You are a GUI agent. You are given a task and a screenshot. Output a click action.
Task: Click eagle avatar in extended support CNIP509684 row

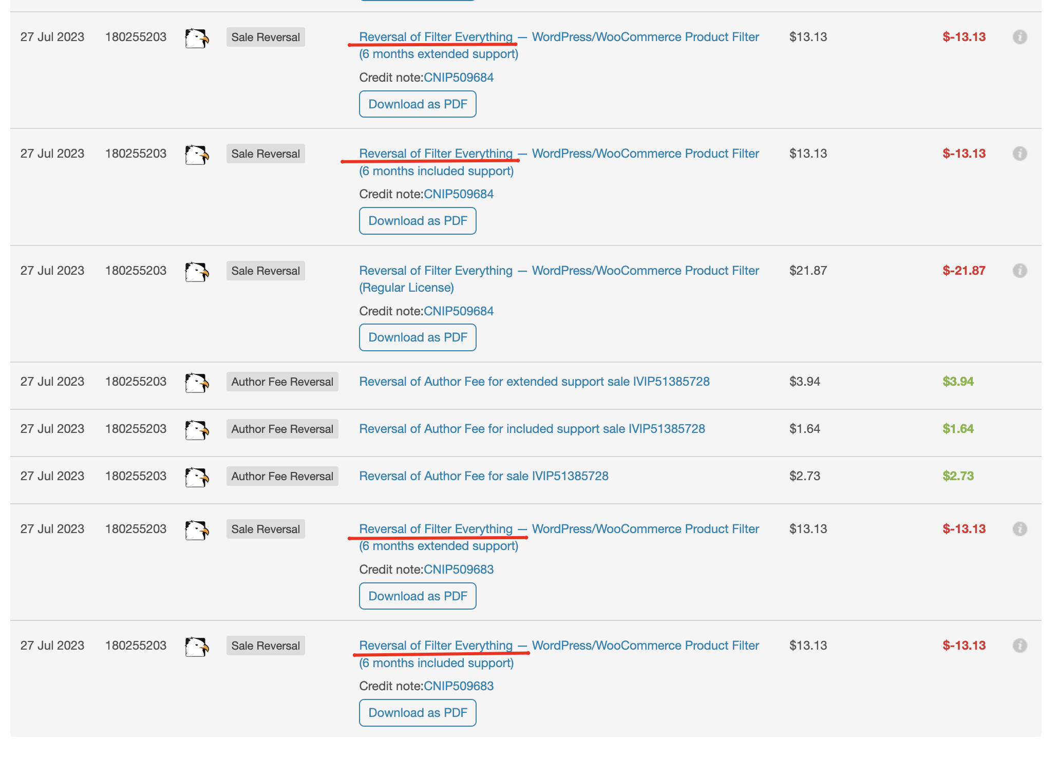pyautogui.click(x=197, y=39)
